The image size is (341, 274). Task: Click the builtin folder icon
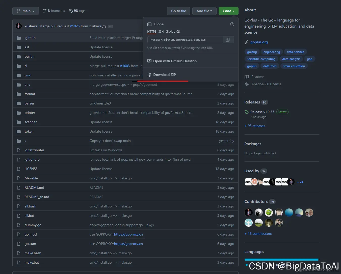19,57
